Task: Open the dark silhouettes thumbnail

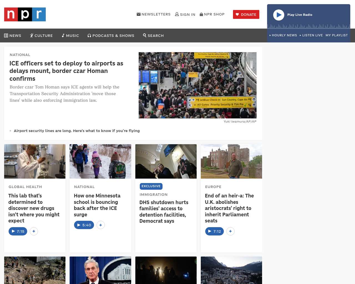Action: pyautogui.click(x=166, y=270)
